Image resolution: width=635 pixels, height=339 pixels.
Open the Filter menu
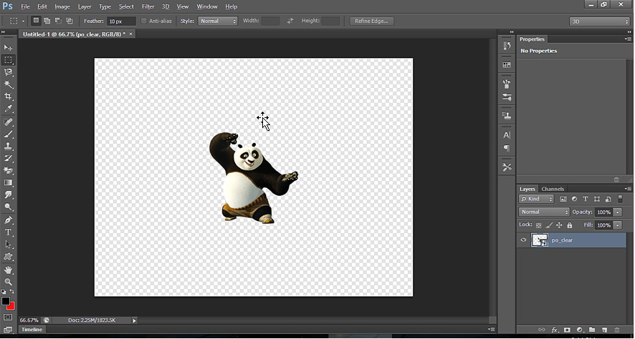148,6
